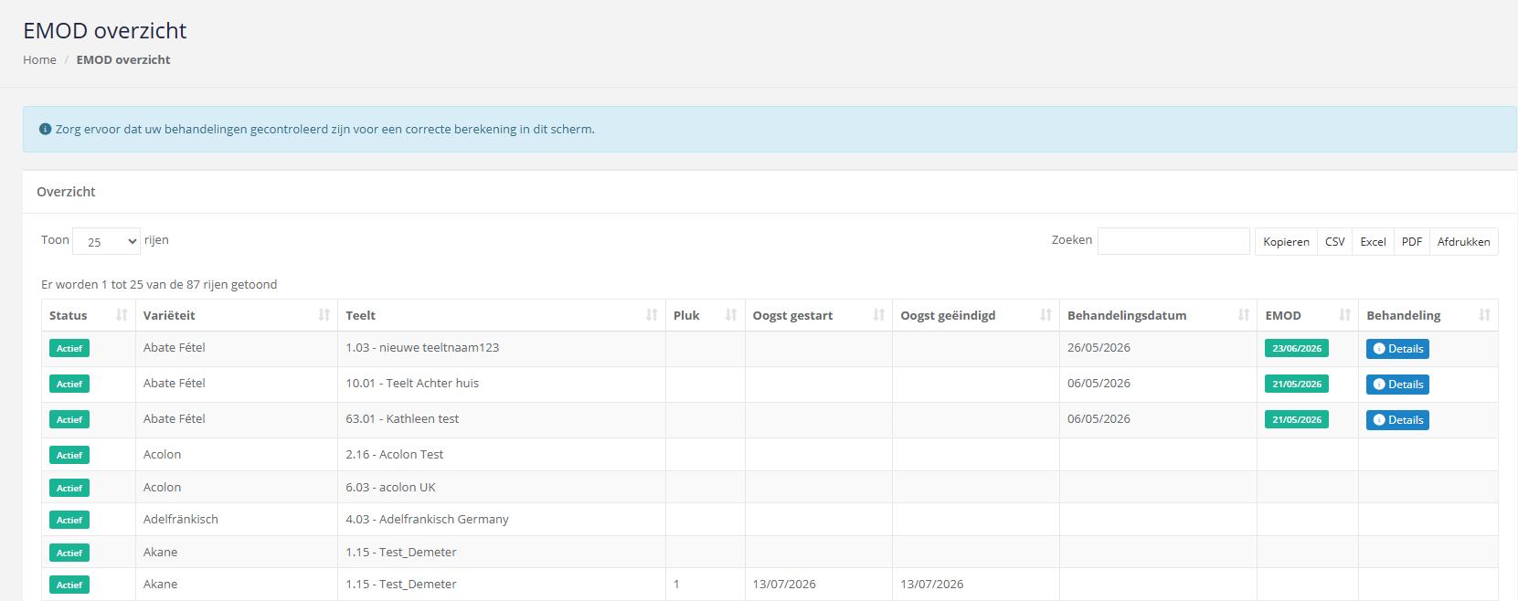Click the behandelingsdatum 26/05/2026 cell

(x=1158, y=348)
